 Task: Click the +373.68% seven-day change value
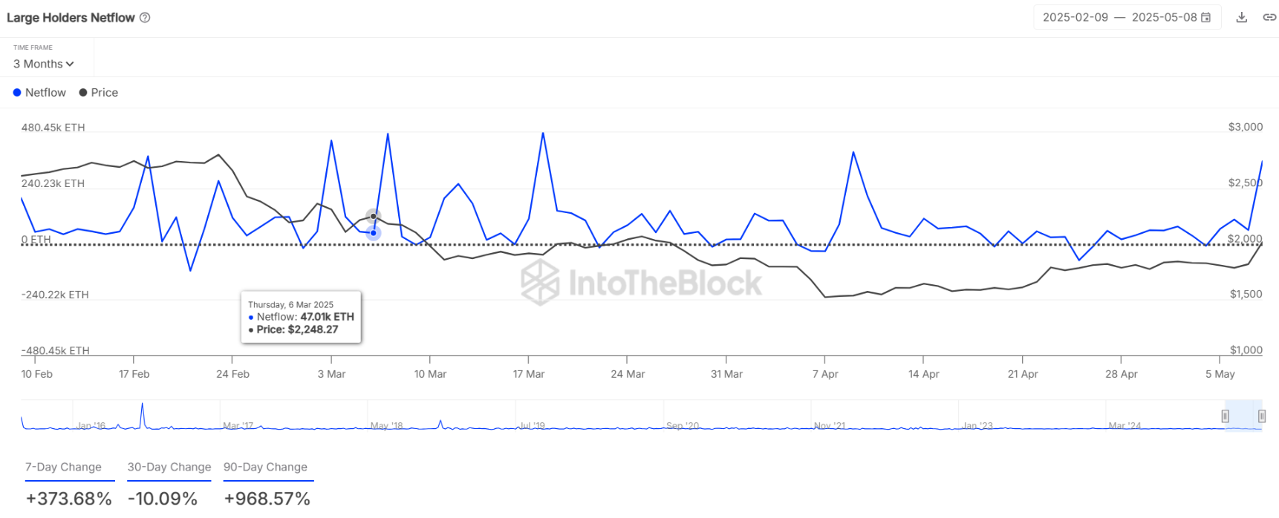[x=68, y=499]
